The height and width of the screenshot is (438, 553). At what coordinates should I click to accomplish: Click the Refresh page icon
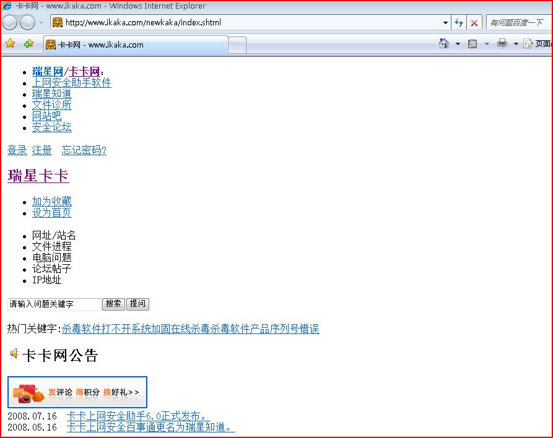point(458,23)
